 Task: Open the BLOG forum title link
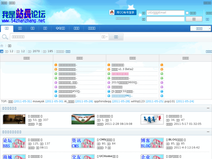tap(176, 140)
